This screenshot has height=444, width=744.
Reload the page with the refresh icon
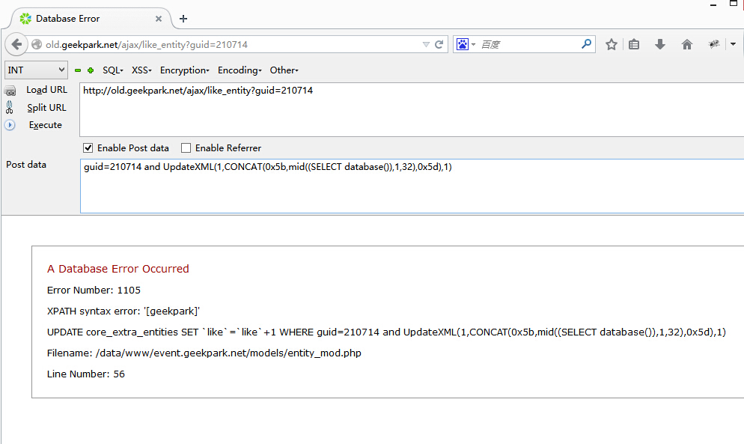439,44
